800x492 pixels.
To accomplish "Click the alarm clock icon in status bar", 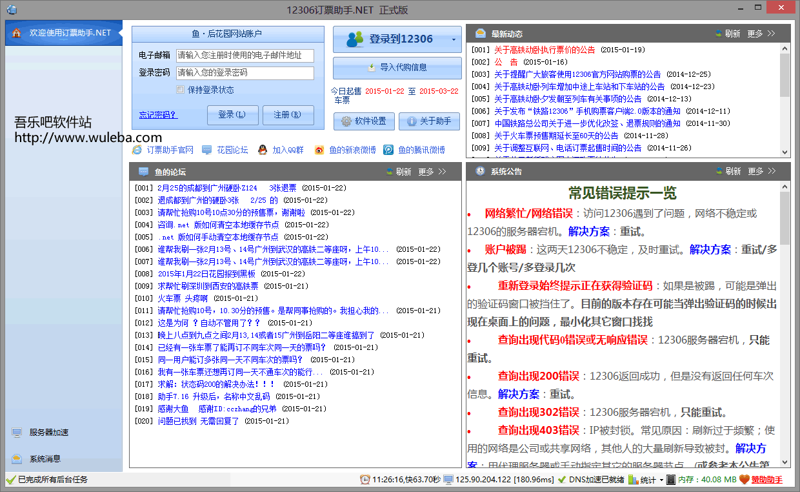I will (365, 480).
